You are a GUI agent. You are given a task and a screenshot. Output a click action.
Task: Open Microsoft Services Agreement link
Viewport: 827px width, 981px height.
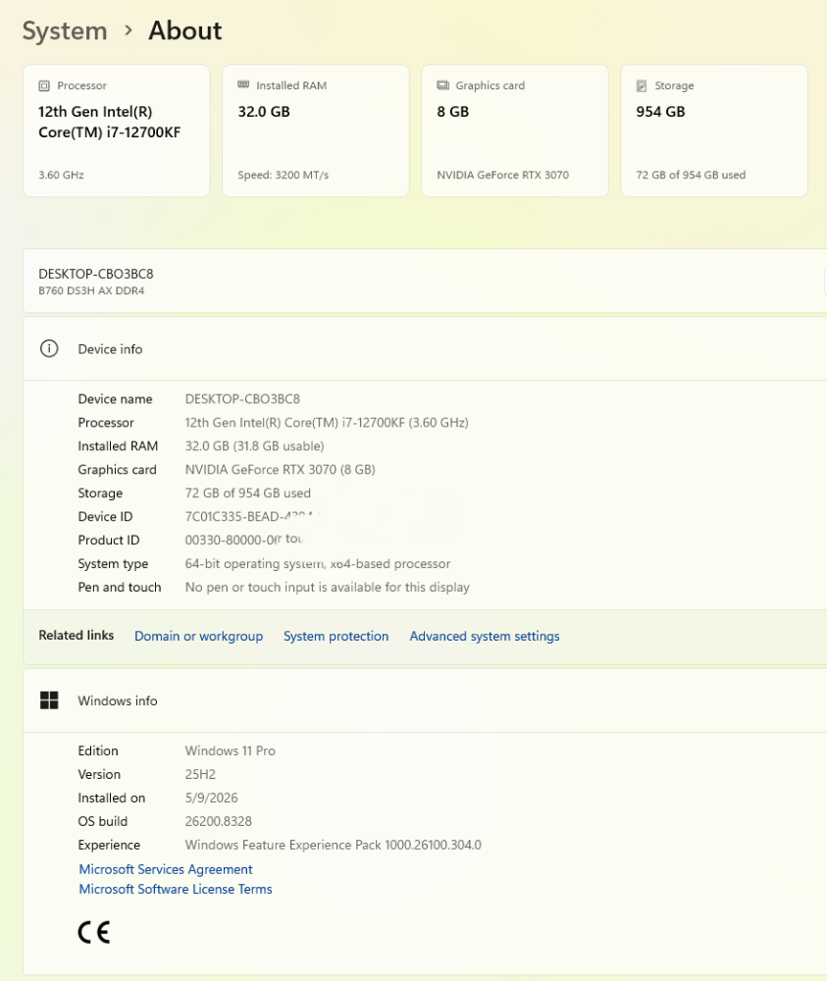tap(165, 869)
